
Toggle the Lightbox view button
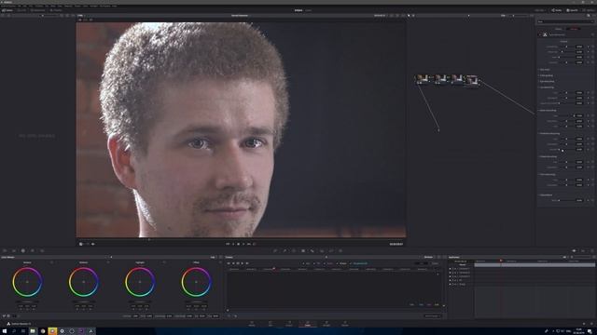[589, 10]
